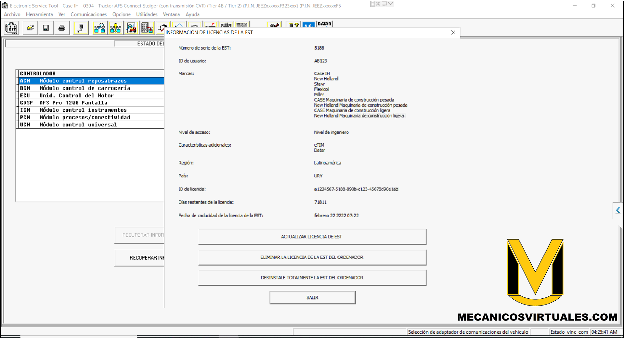Click the CONTROLADOR column header
624x338 pixels.
tap(91, 73)
